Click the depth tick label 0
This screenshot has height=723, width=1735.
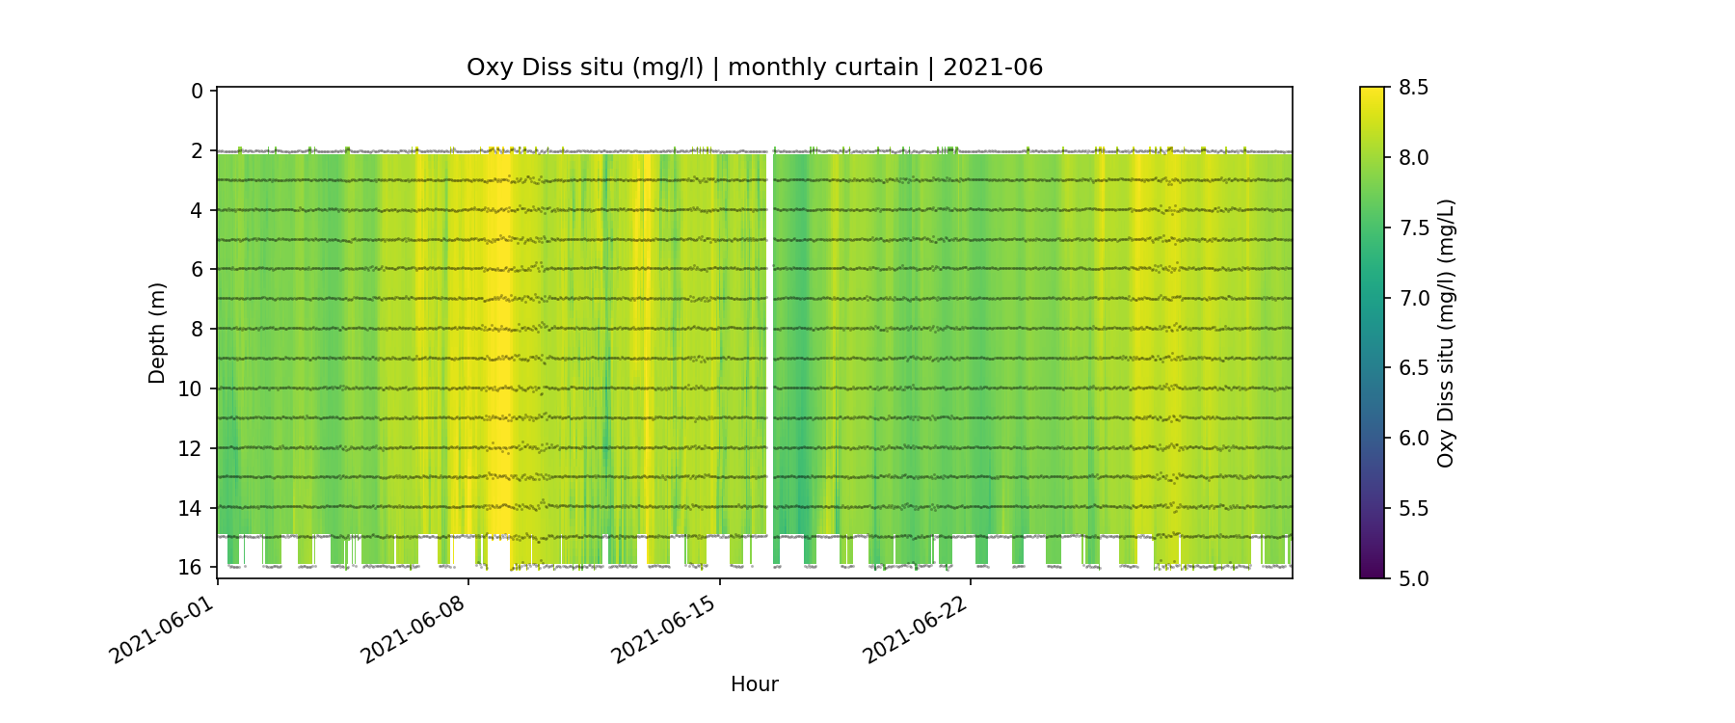point(197,92)
